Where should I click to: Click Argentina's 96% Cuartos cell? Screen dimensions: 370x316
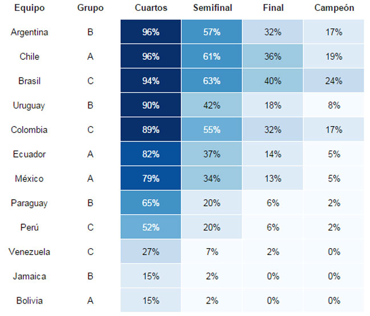(151, 32)
